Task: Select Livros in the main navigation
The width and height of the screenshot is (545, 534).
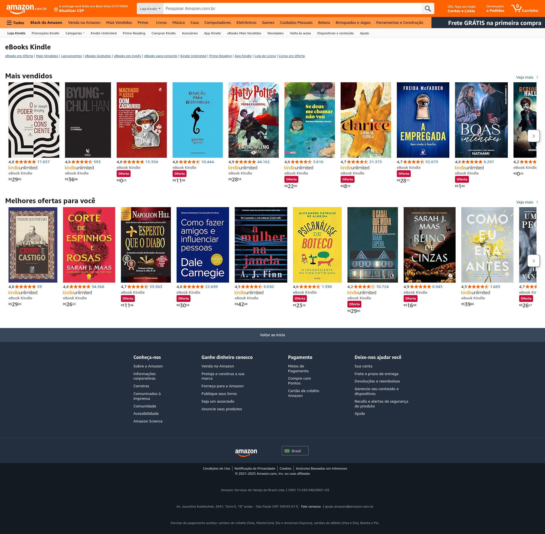Action: (x=161, y=22)
